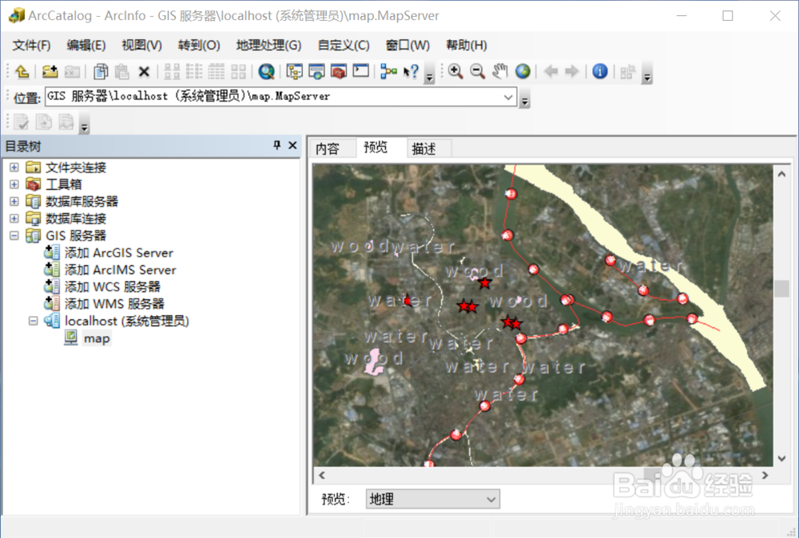Image resolution: width=799 pixels, height=538 pixels.
Task: Click the Up One Level toolbar icon
Action: coord(22,72)
